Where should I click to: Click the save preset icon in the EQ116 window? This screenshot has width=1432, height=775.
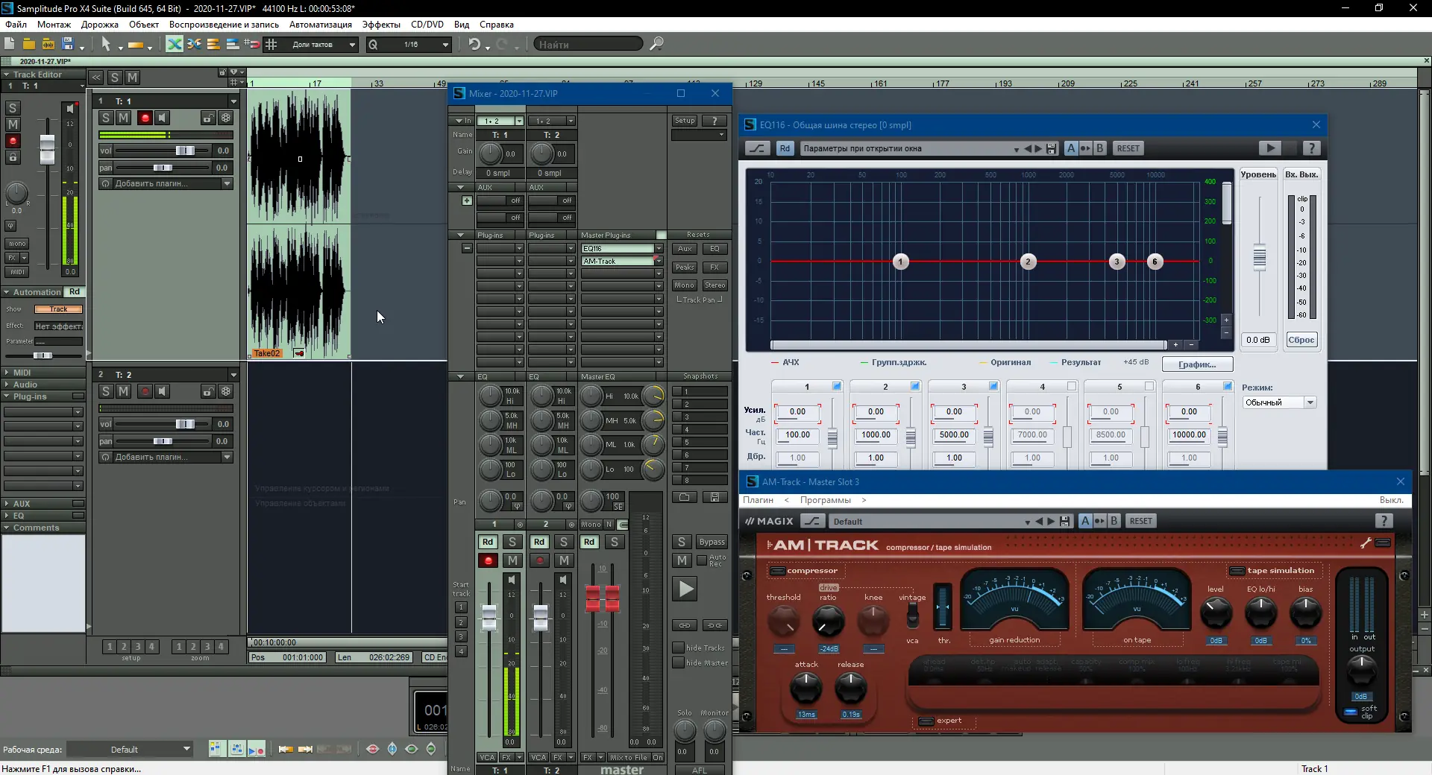(x=1052, y=148)
